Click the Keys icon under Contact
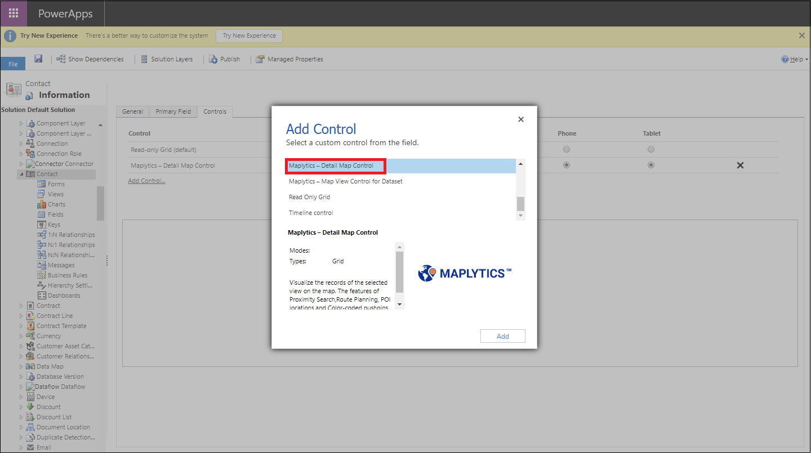Viewport: 811px width, 453px height. pyautogui.click(x=42, y=225)
